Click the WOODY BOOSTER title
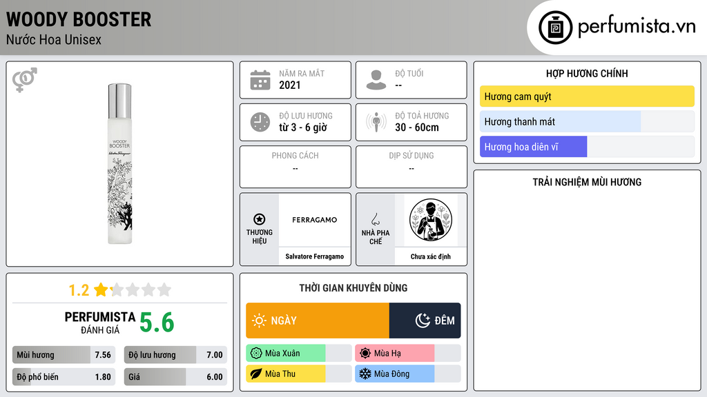This screenshot has width=707, height=397. click(x=79, y=19)
